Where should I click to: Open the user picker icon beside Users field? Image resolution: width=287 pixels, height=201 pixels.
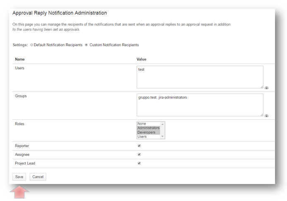[266, 88]
